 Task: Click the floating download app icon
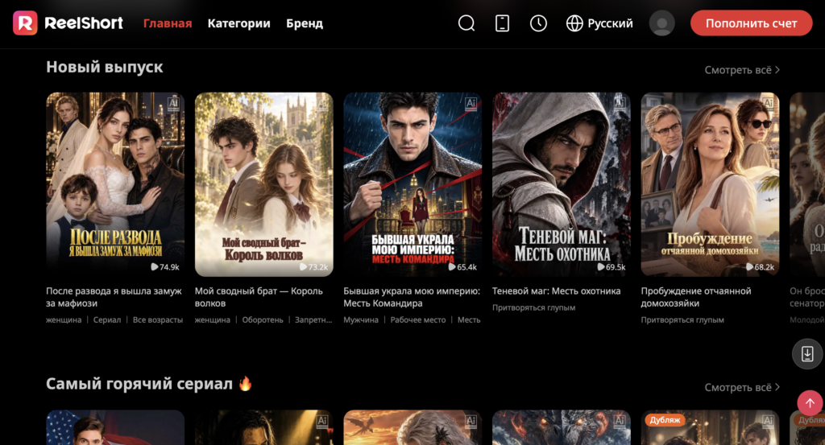tap(807, 354)
